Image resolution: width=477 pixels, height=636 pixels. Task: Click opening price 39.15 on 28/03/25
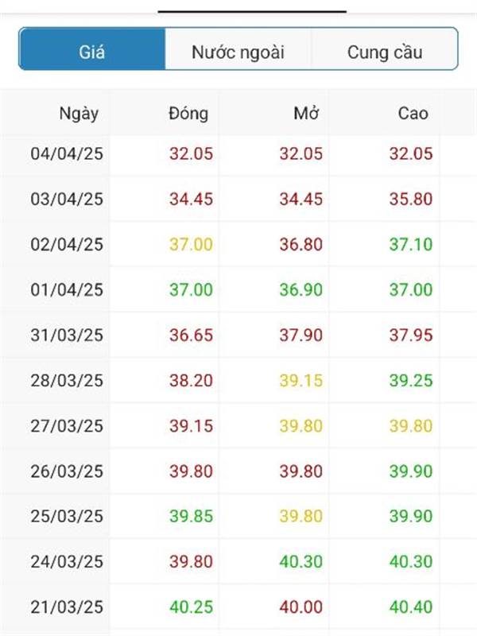point(301,381)
